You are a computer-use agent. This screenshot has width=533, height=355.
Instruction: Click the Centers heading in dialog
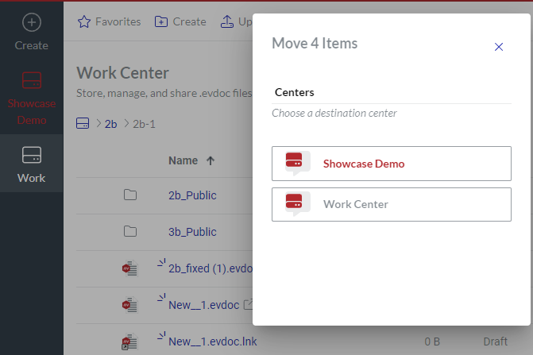295,92
